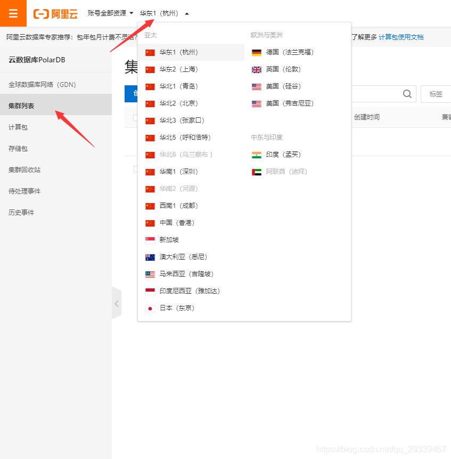Screen dimensions: 451x459
Task: Click the Malaysian flag icon
Action: pyautogui.click(x=150, y=275)
